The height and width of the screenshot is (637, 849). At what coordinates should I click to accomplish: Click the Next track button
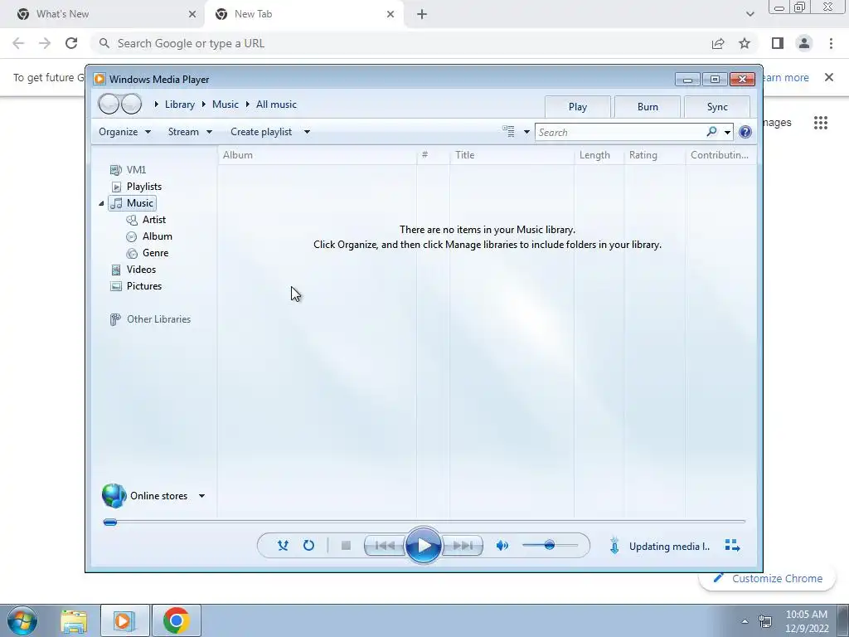point(463,546)
